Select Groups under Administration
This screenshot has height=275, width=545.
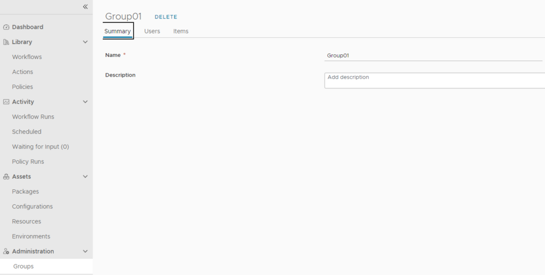coord(46,266)
